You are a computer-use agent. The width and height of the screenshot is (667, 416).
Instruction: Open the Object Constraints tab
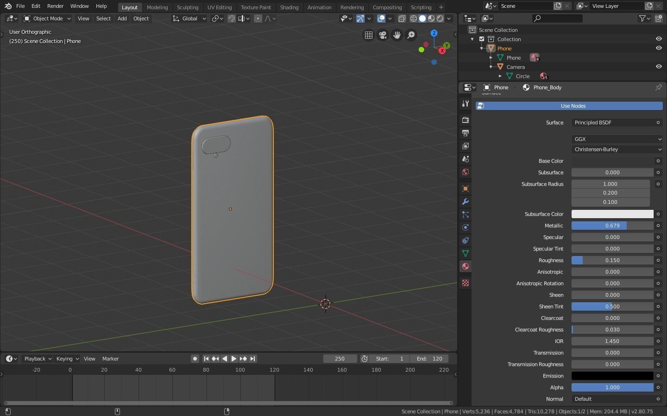[x=466, y=240]
